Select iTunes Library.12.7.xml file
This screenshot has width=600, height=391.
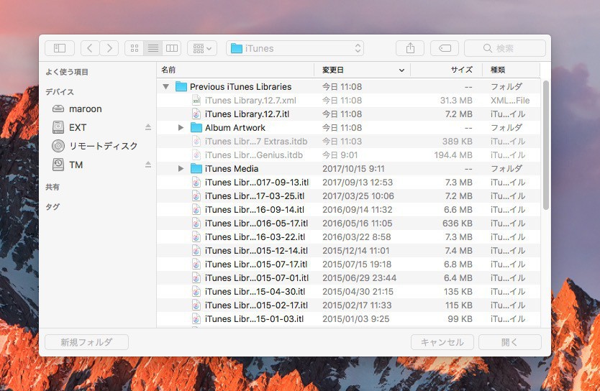349,101
